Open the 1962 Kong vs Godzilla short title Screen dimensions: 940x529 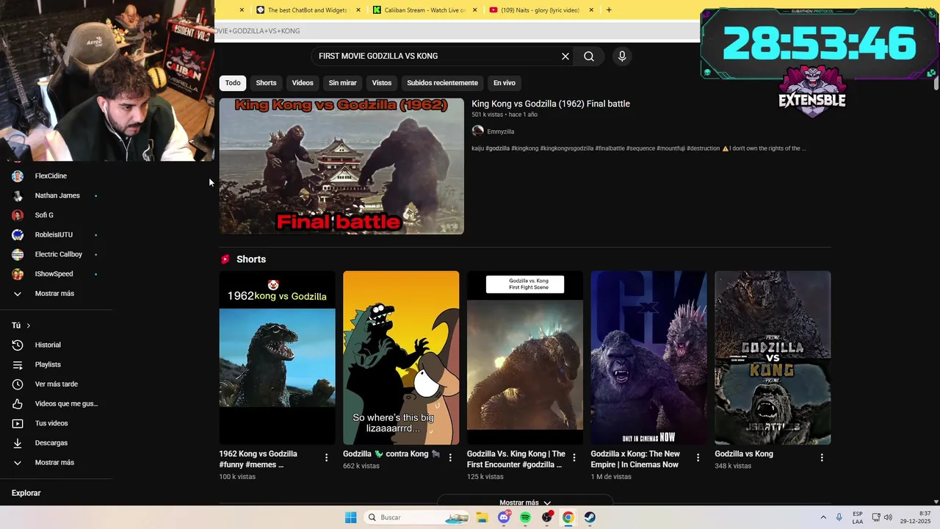(258, 459)
